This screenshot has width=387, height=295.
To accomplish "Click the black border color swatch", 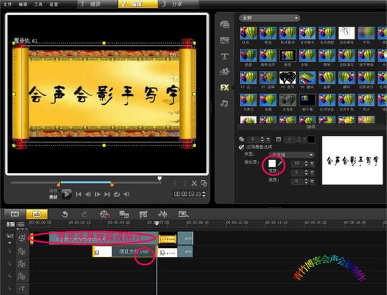I will [311, 139].
